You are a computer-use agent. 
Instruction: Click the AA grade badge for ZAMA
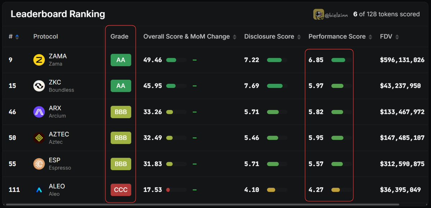click(121, 60)
